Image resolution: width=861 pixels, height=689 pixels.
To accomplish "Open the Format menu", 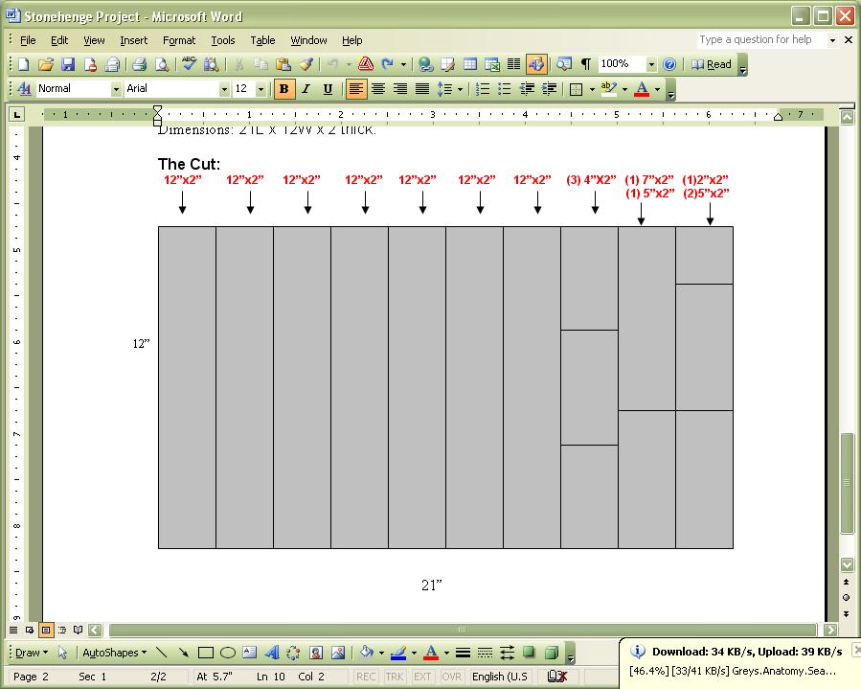I will click(x=178, y=40).
